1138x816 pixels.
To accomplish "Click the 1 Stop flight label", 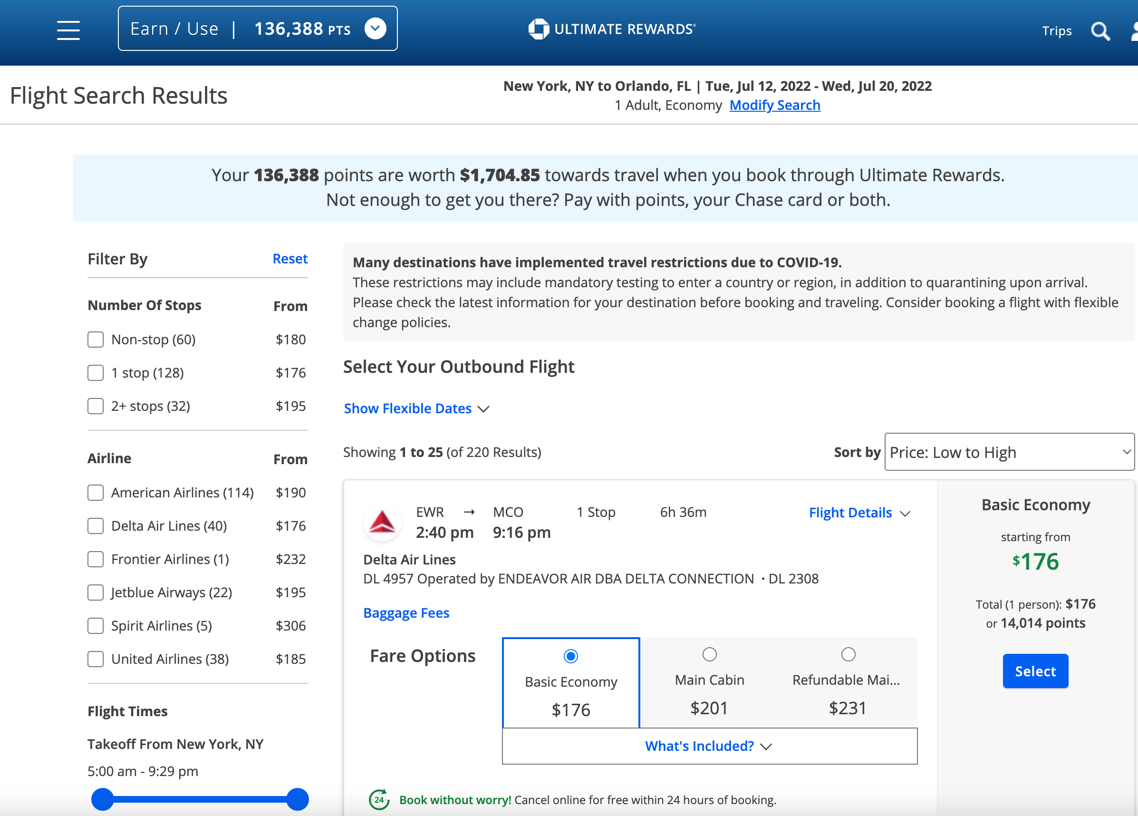I will [596, 513].
